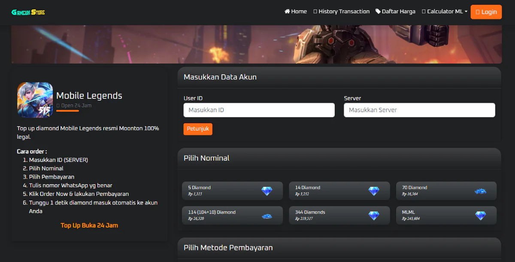Select the 5 Diamond package
The height and width of the screenshot is (262, 515).
coord(233,191)
